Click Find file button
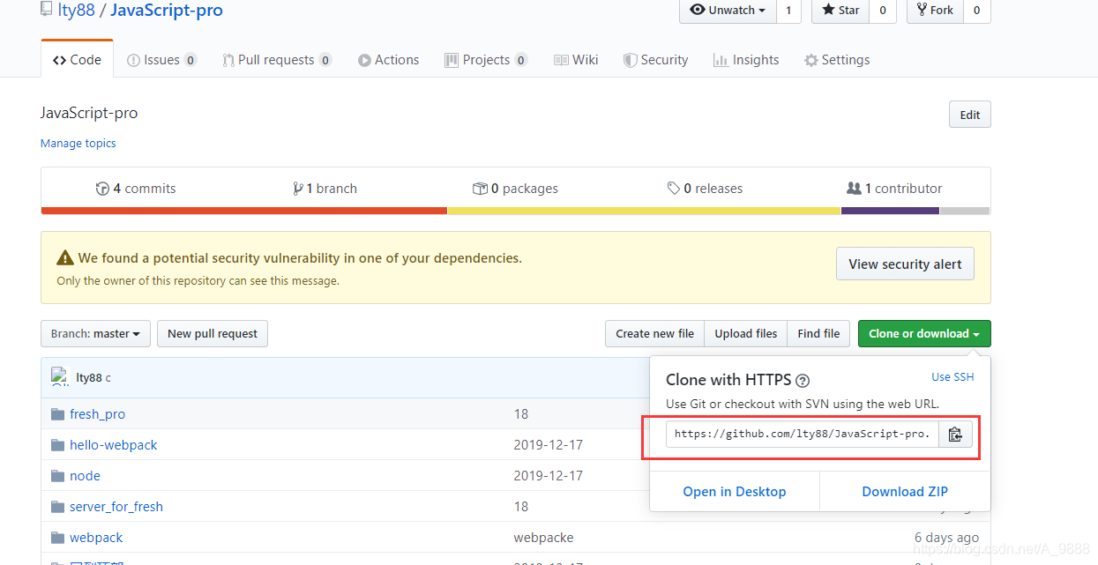Viewport: 1098px width, 565px height. click(x=818, y=334)
